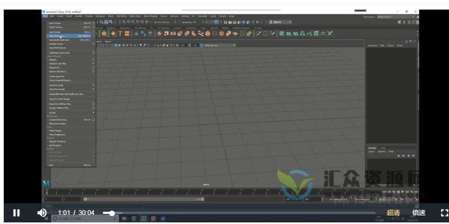Click the 超清 video quality button
449x224 pixels.
coord(393,213)
